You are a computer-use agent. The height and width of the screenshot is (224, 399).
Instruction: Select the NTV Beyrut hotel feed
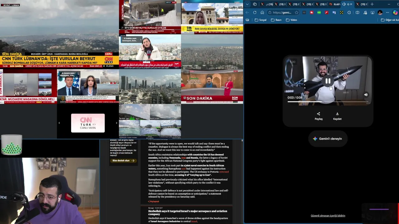(150, 17)
